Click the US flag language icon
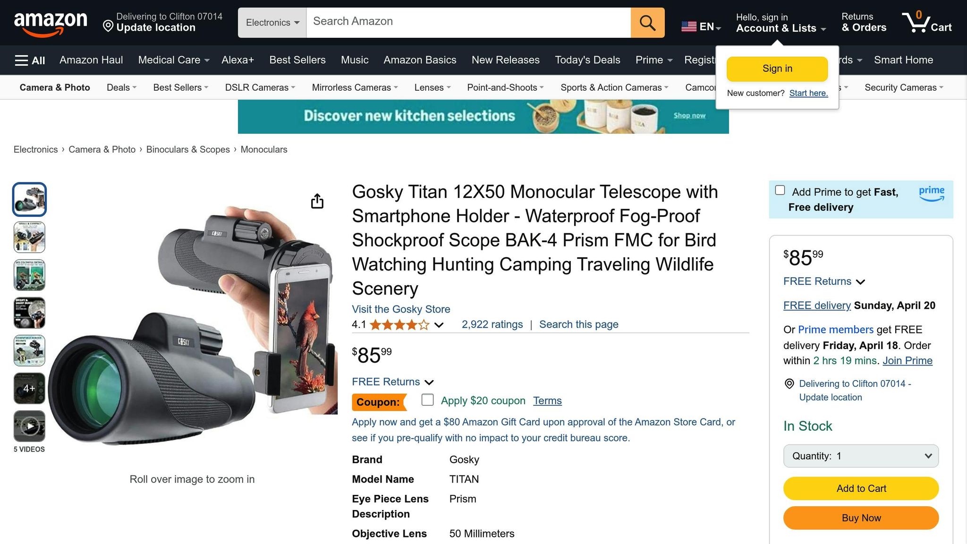The height and width of the screenshot is (544, 967). 689,26
